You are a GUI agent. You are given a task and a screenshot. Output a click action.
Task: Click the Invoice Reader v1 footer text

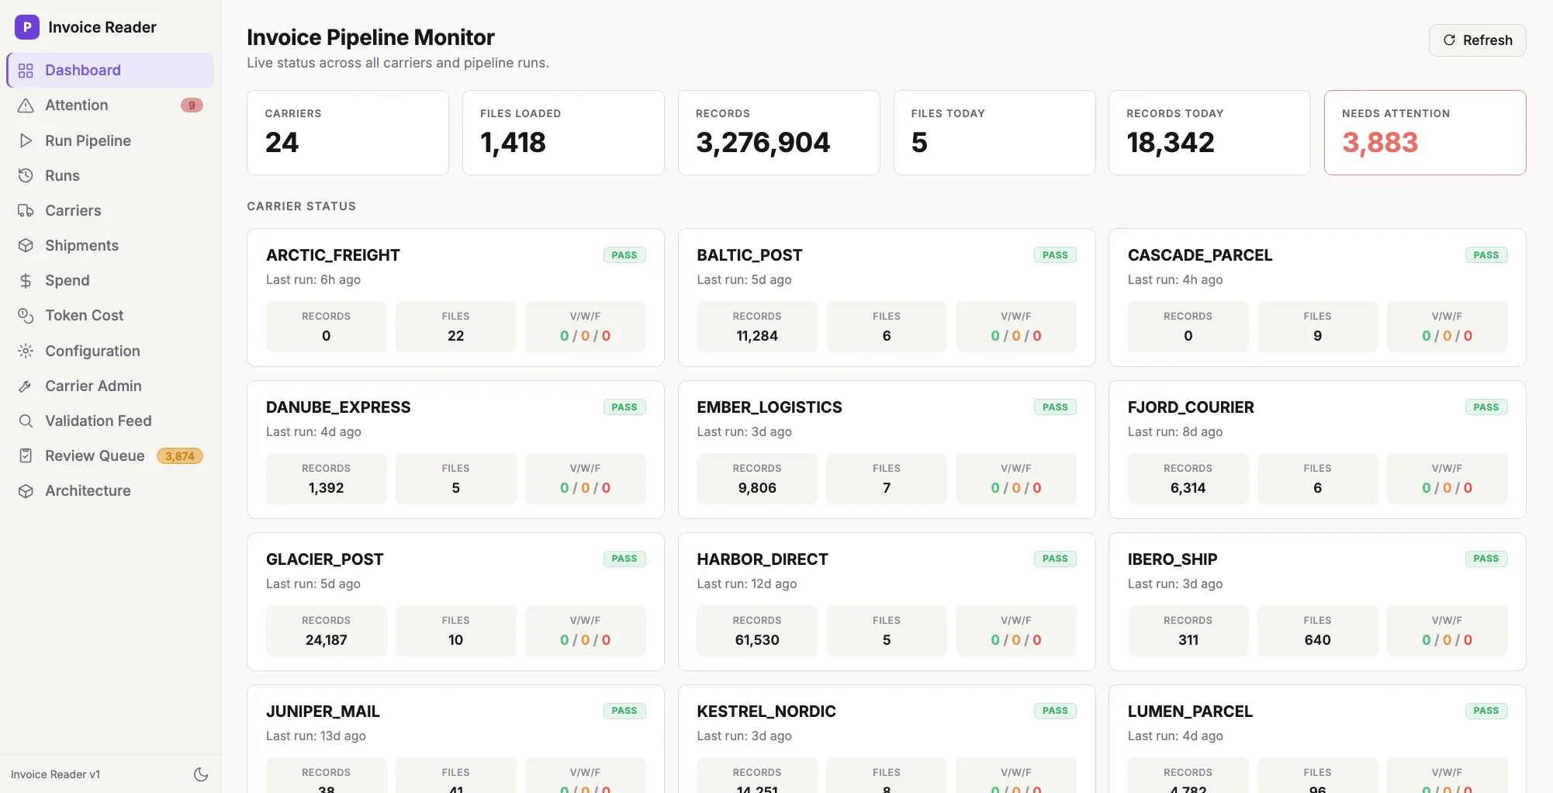pyautogui.click(x=55, y=774)
